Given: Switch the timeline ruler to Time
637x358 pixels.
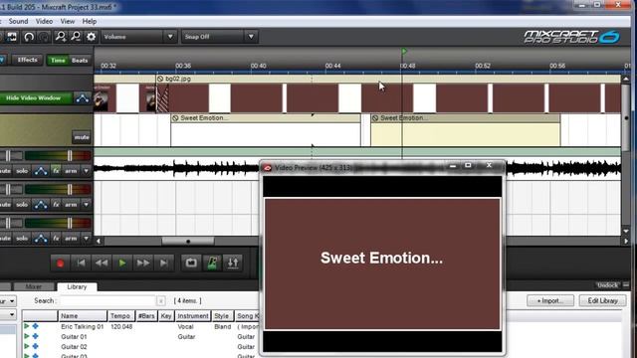Looking at the screenshot, I should 58,61.
